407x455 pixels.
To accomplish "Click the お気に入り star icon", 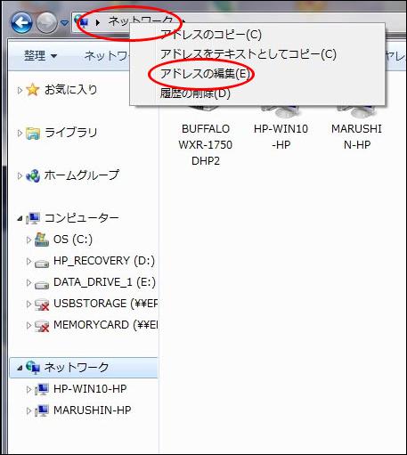I will 33,90.
